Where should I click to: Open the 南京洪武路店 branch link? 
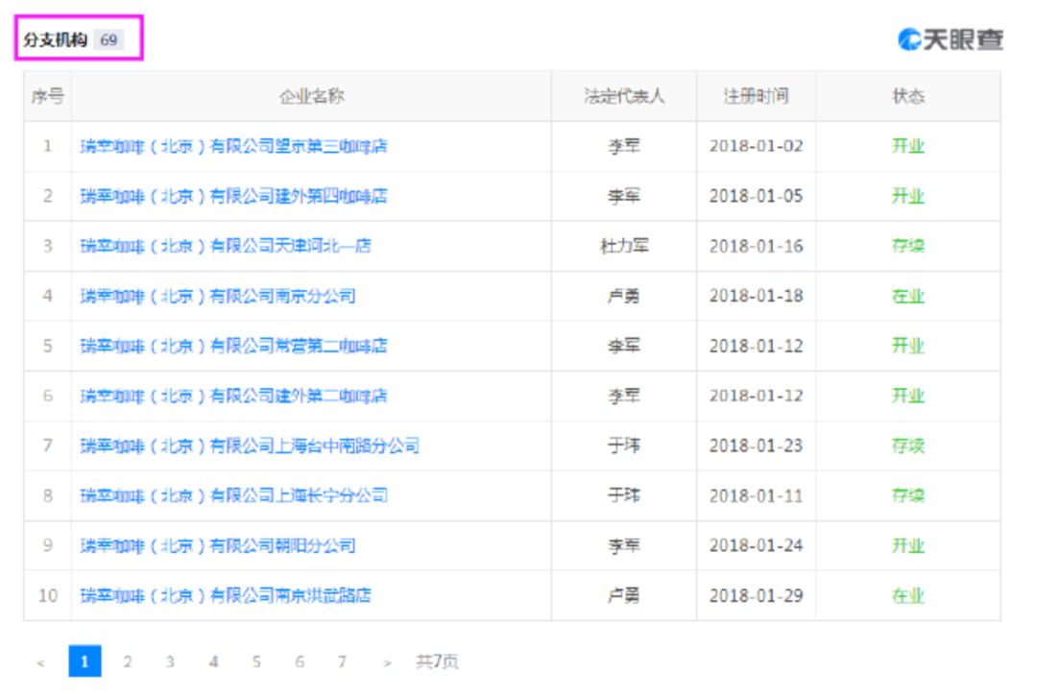[226, 595]
